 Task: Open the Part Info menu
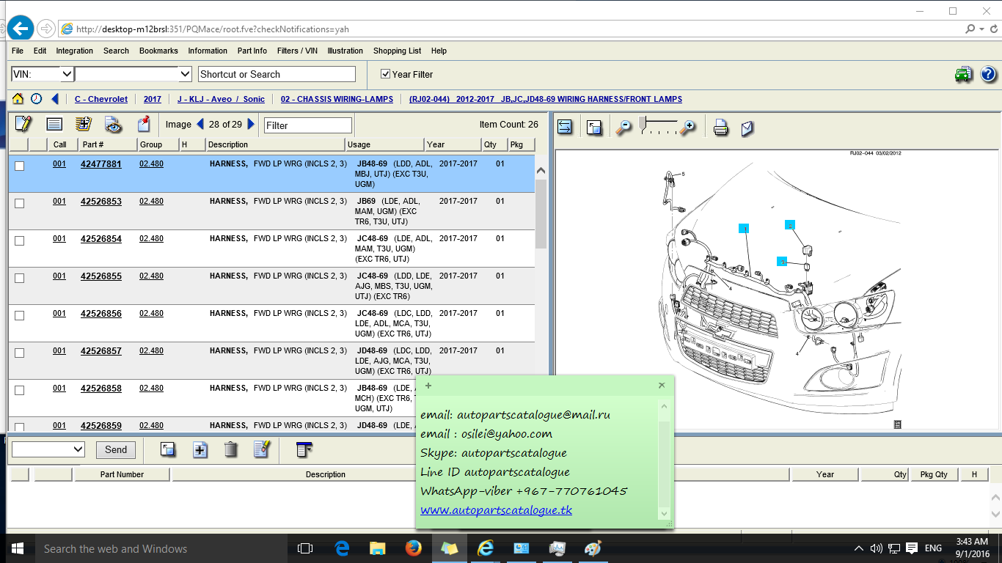(252, 51)
